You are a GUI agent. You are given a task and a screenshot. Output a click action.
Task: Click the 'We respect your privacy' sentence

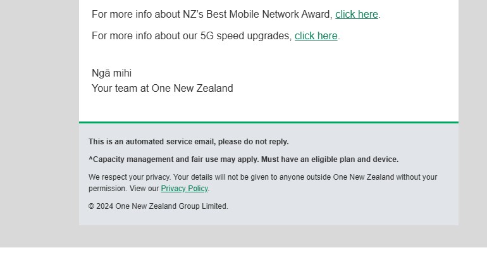262,183
